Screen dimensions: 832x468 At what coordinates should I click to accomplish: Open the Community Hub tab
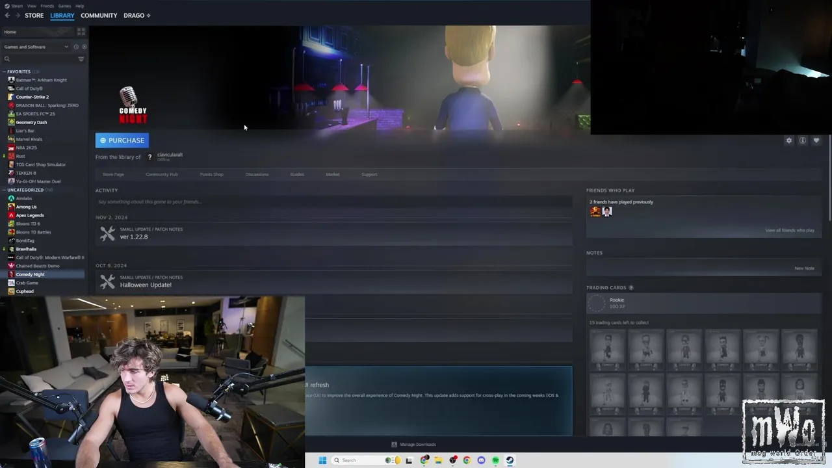(x=162, y=174)
